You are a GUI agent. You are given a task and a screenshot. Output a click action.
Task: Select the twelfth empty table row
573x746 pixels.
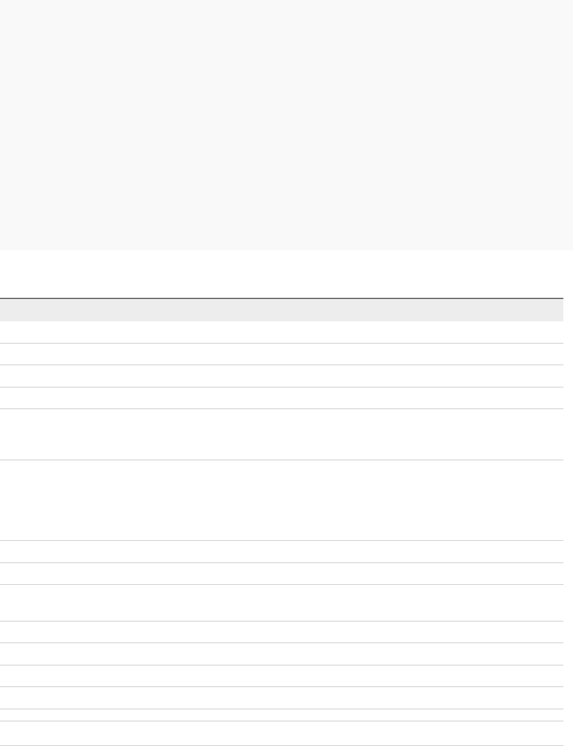(282, 676)
